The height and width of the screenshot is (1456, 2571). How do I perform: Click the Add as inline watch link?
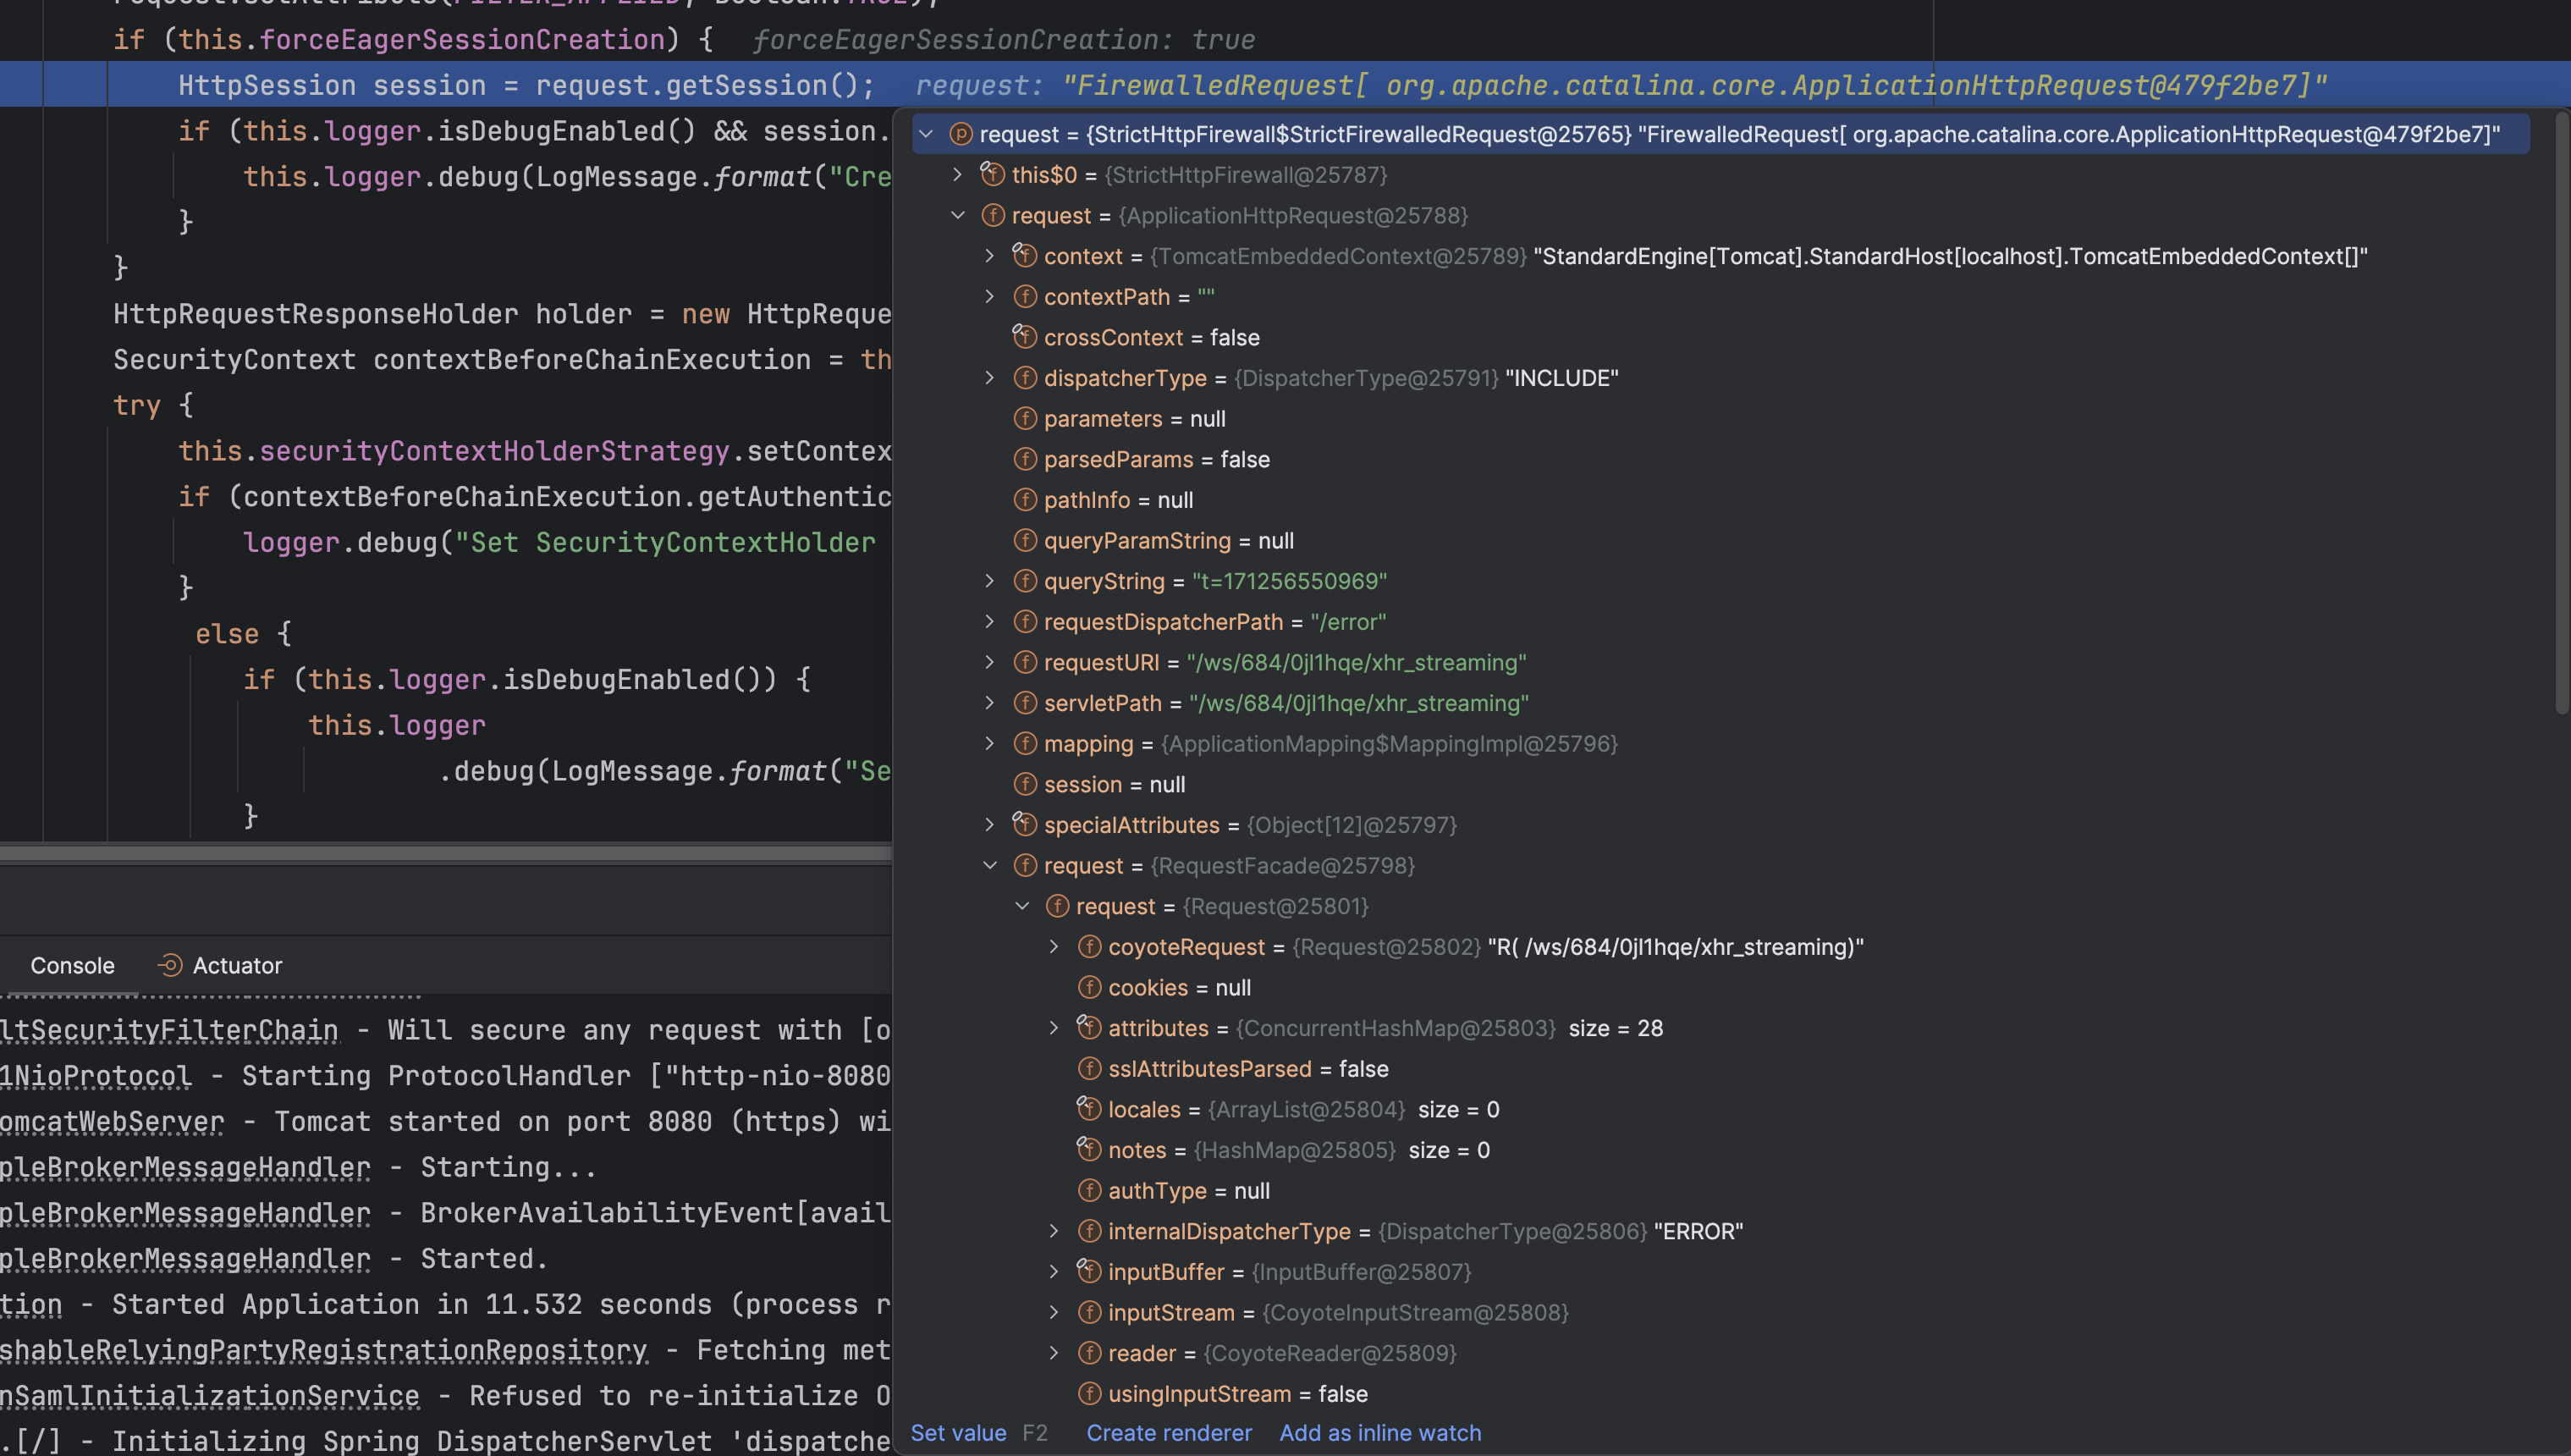coord(1380,1432)
